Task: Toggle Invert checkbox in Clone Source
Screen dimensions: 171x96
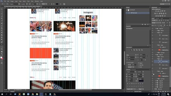Action: pos(138,67)
